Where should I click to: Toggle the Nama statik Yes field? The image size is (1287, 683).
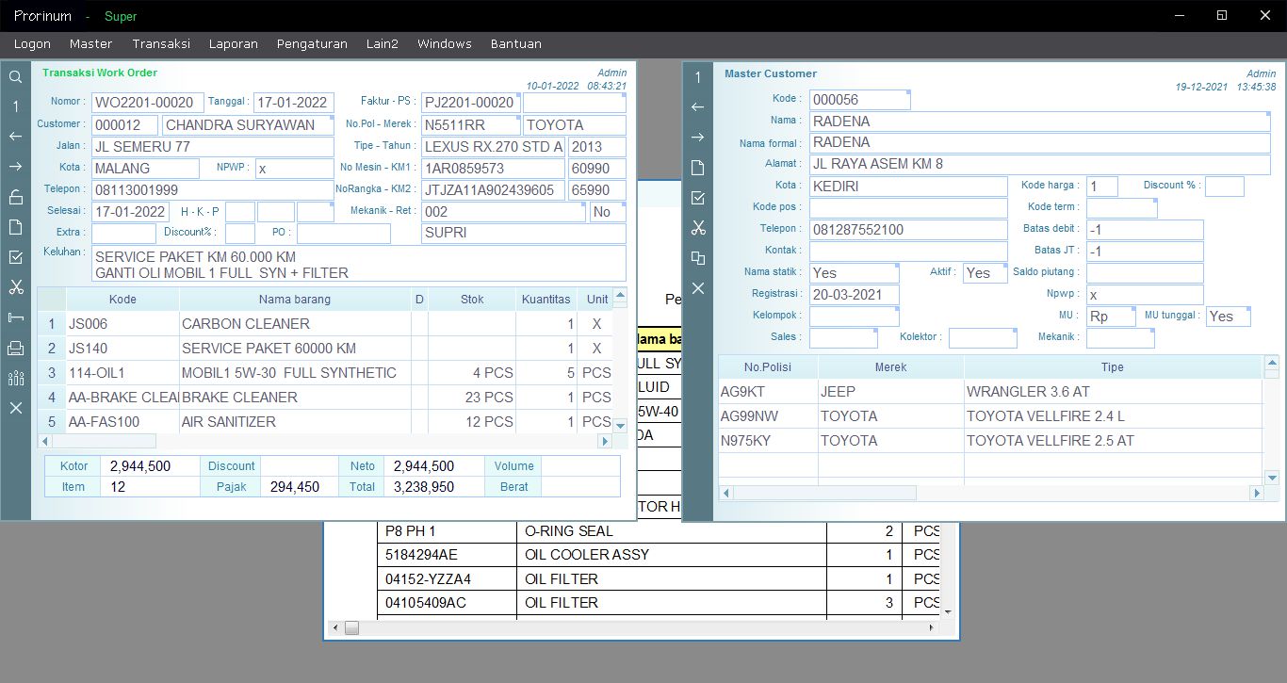[854, 273]
